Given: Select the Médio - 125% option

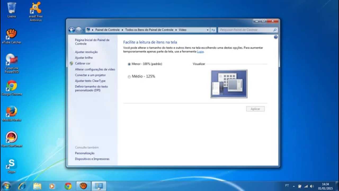Looking at the screenshot, I should [141, 76].
